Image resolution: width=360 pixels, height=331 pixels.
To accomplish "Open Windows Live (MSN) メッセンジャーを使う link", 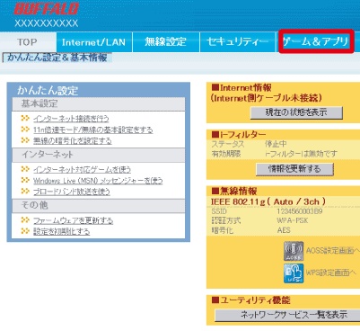I will [98, 181].
